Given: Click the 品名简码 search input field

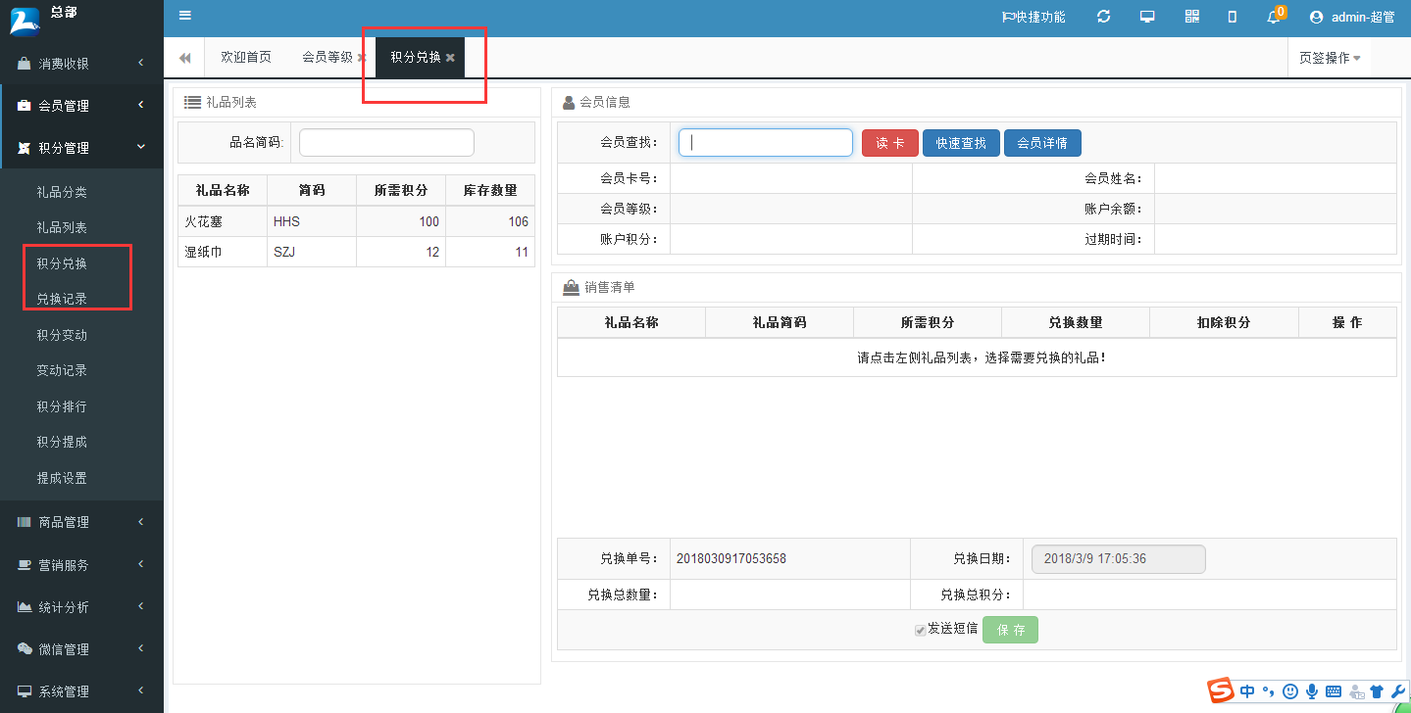Looking at the screenshot, I should [x=386, y=143].
